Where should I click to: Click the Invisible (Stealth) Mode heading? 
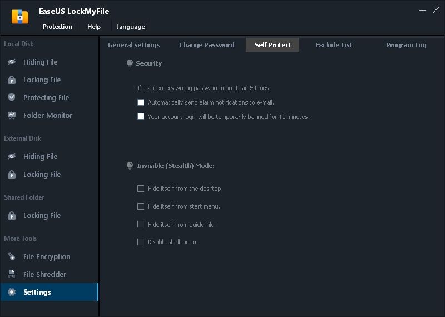pos(176,166)
